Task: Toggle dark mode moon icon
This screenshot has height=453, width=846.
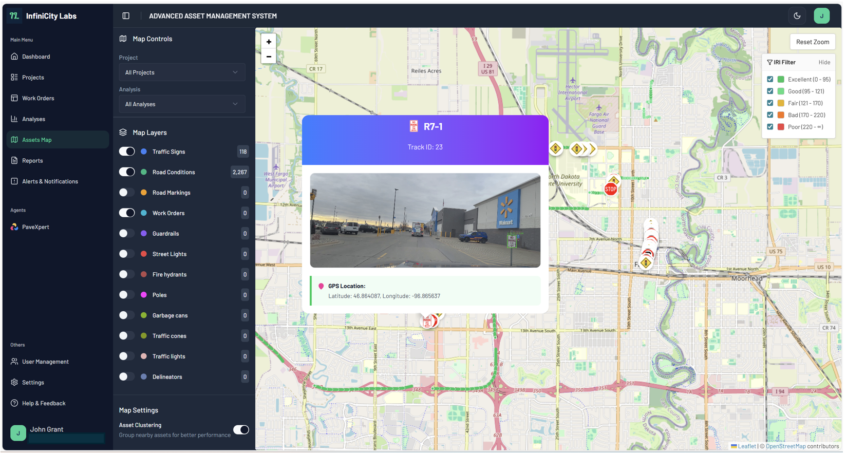Action: pyautogui.click(x=797, y=16)
